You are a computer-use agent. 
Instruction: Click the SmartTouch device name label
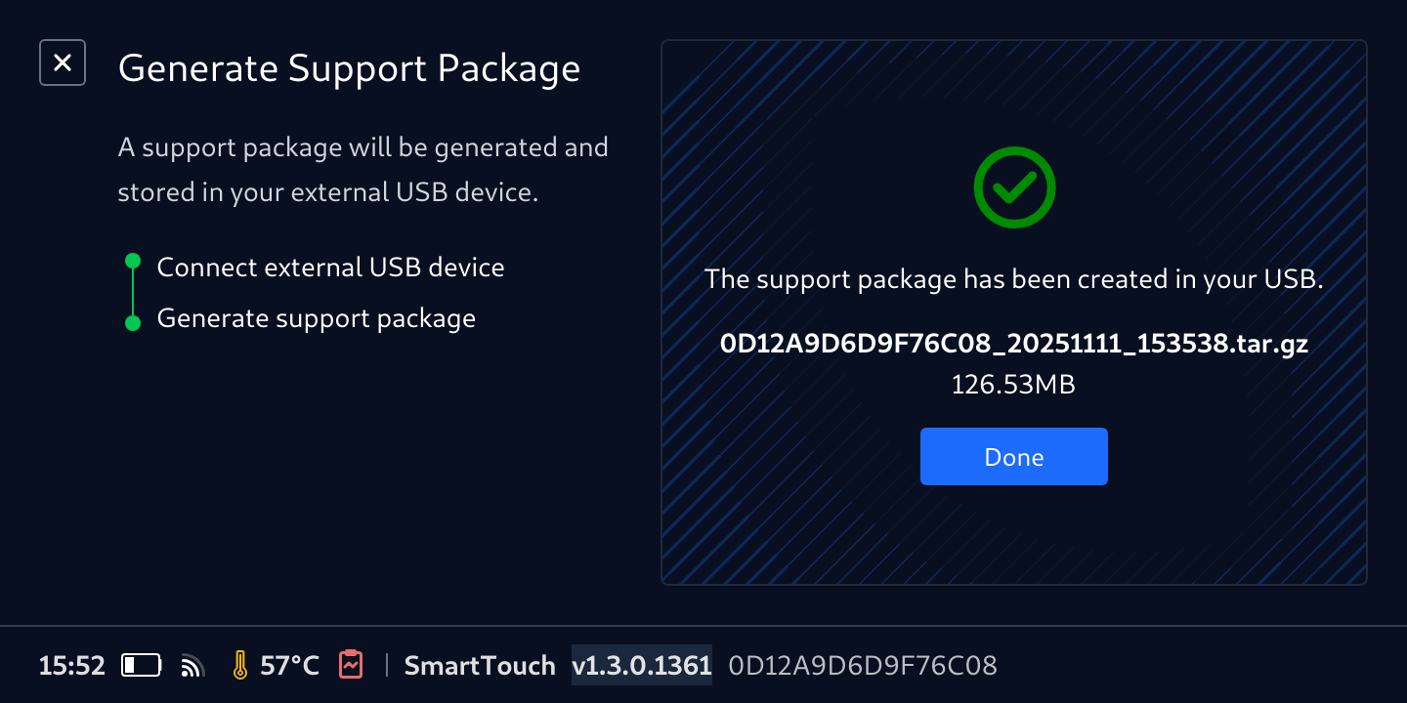click(x=479, y=666)
